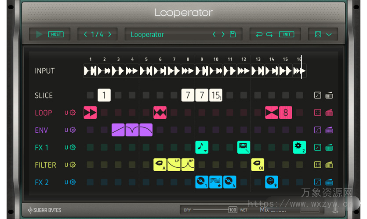Image resolution: width=367 pixels, height=219 pixels.
Task: Randomize the SLICE row with its dice
Action: click(x=318, y=95)
